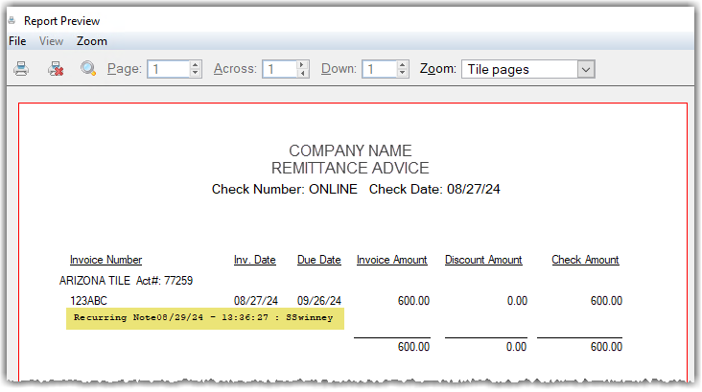Open the Zoom menu

(x=92, y=41)
